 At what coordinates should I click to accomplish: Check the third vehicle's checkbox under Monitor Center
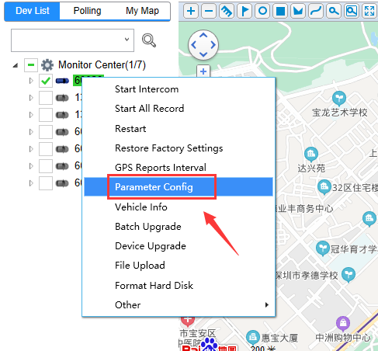click(46, 115)
